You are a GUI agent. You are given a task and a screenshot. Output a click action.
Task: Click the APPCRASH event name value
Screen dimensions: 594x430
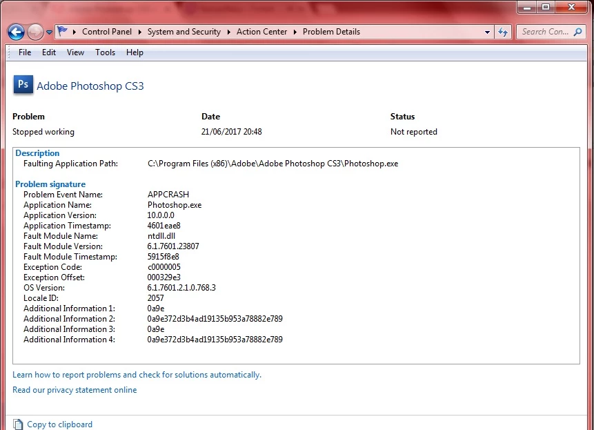pos(168,195)
